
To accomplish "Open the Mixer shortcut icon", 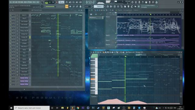I will pyautogui.click(x=118, y=6).
